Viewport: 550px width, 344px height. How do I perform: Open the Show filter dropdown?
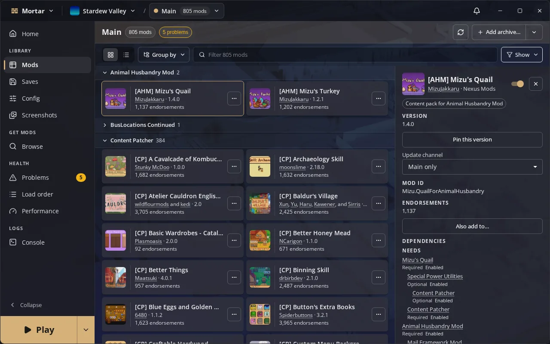pos(522,55)
